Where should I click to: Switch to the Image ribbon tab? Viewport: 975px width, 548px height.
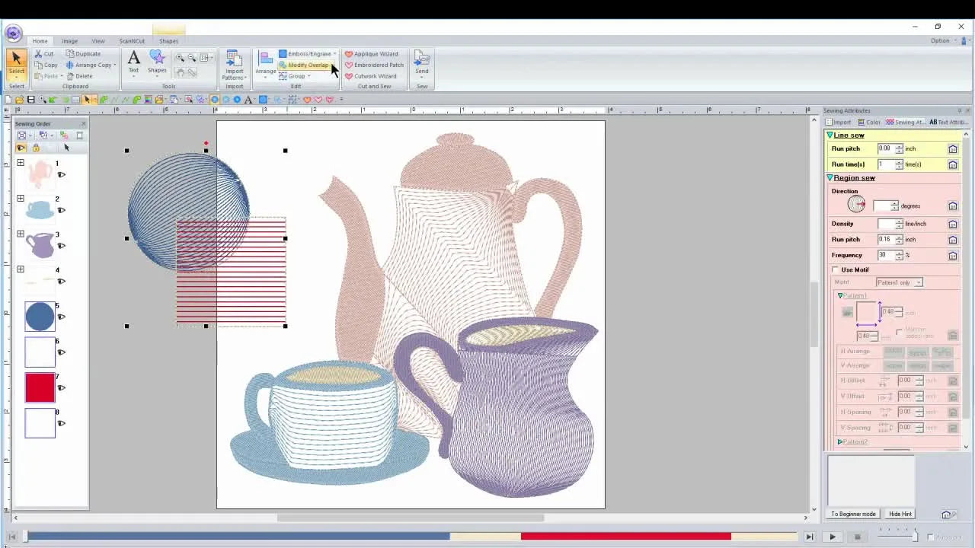click(x=69, y=41)
